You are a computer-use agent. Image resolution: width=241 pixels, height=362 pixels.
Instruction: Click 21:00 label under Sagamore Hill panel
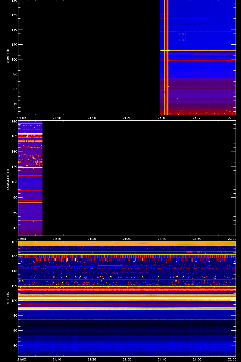(22, 239)
